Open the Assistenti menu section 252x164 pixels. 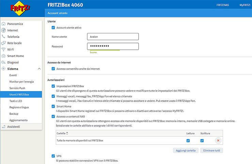click(14, 126)
